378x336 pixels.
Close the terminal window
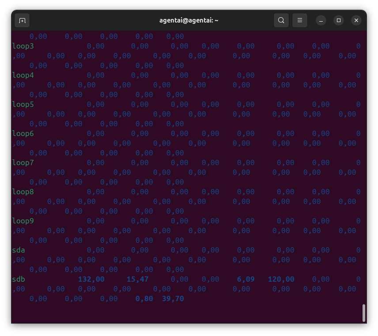point(356,20)
